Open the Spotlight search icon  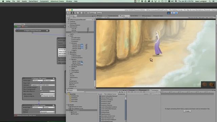210,1
